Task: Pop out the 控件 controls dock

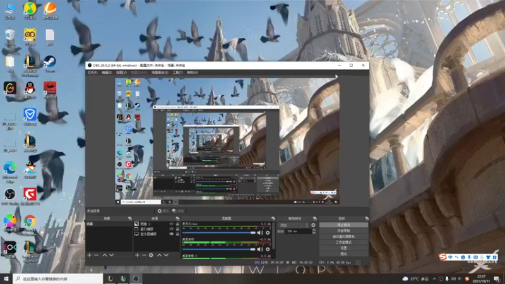Action: point(367,218)
